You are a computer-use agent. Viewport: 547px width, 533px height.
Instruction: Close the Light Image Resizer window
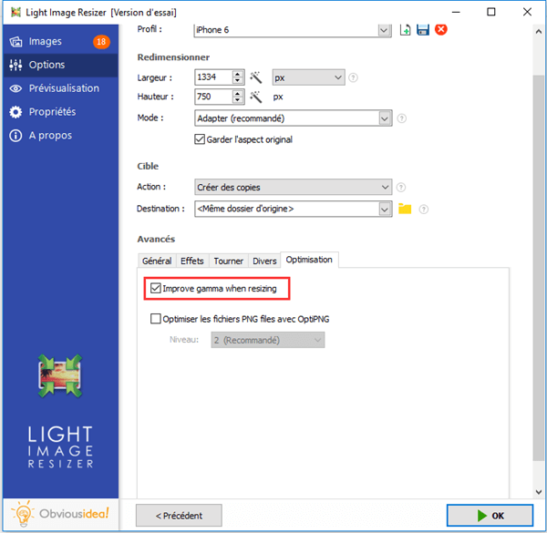click(x=527, y=12)
